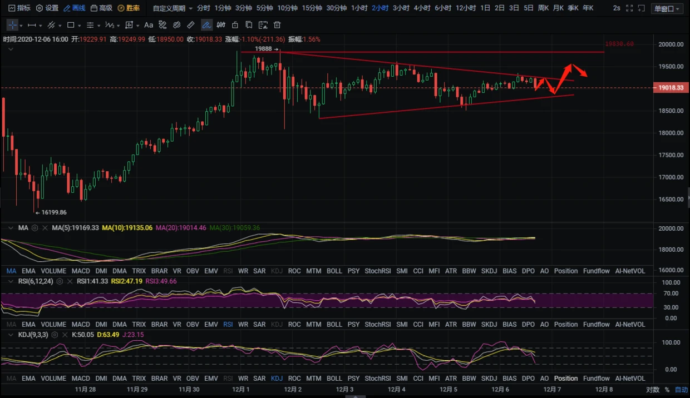This screenshot has width=690, height=398.
Task: Open MA indicator settings gear
Action: pyautogui.click(x=34, y=228)
